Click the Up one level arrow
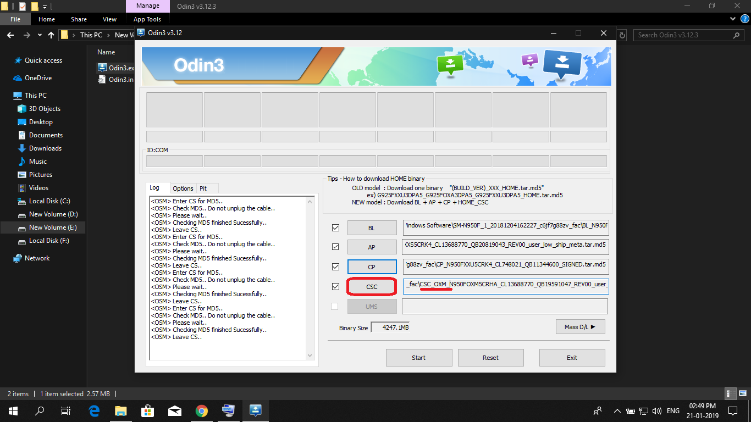Screen dimensions: 751x422 click(51, 35)
